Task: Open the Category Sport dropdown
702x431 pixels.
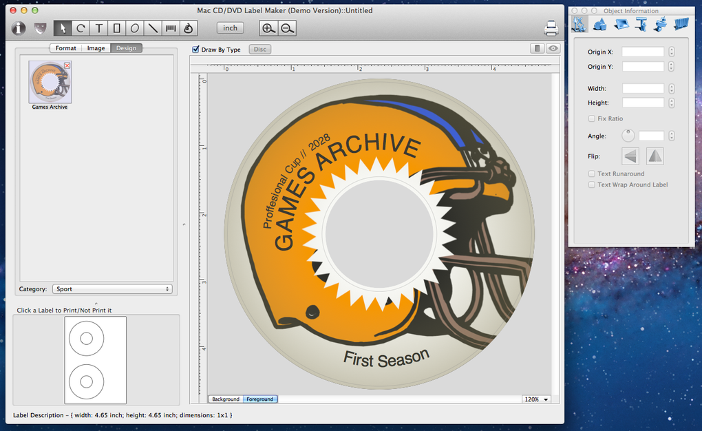Action: [111, 289]
